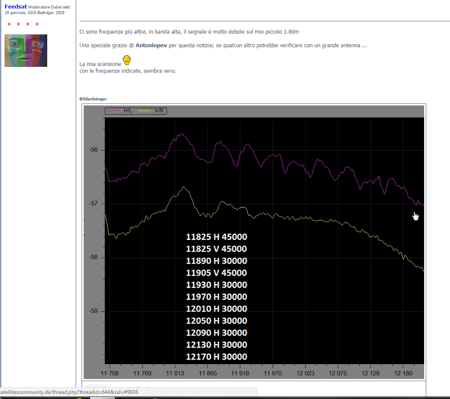
Task: Open the attached spectrum scan image
Action: (x=254, y=242)
